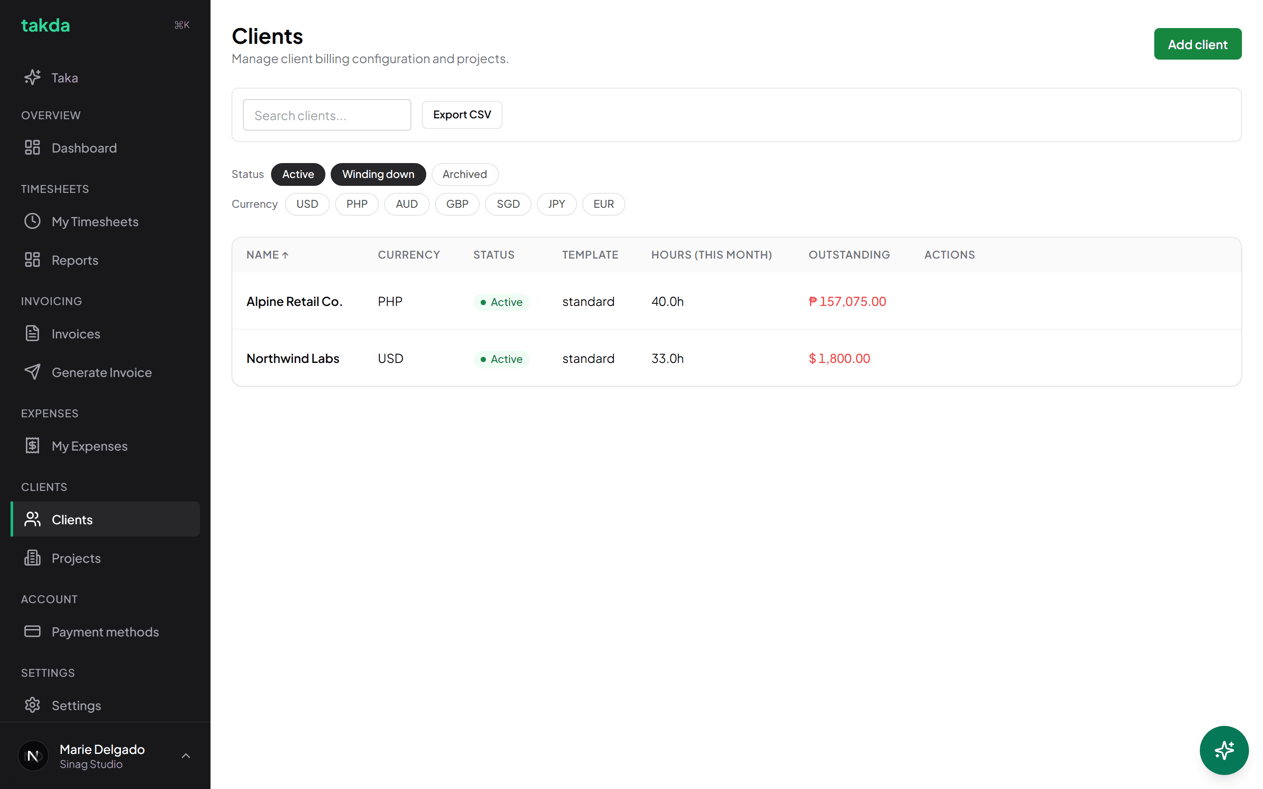
Task: Click the Sinag Studio workspace name
Action: click(x=91, y=764)
